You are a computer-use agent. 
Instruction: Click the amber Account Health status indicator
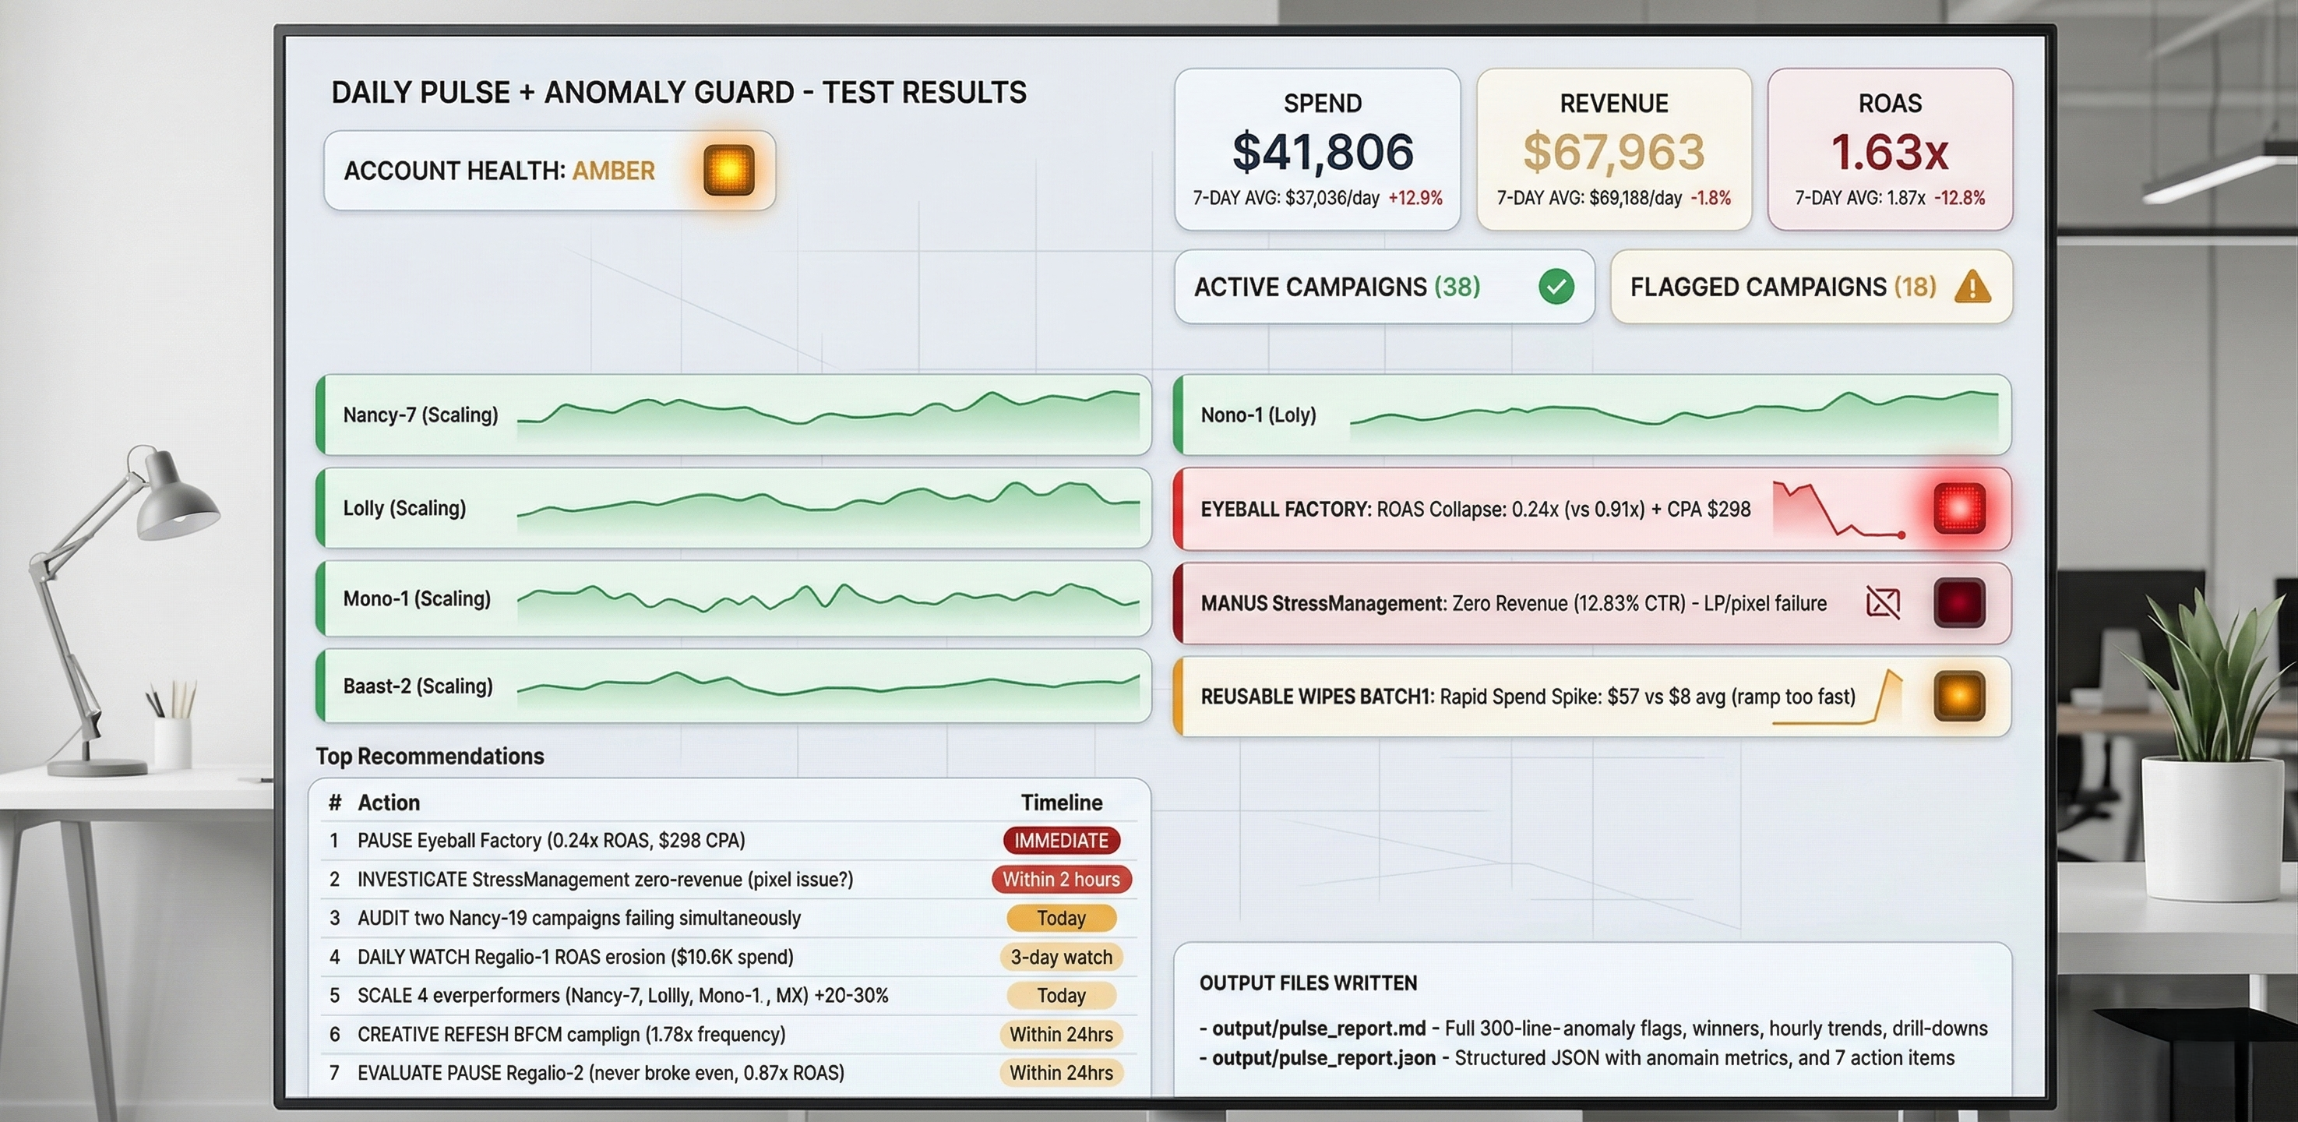pos(727,170)
